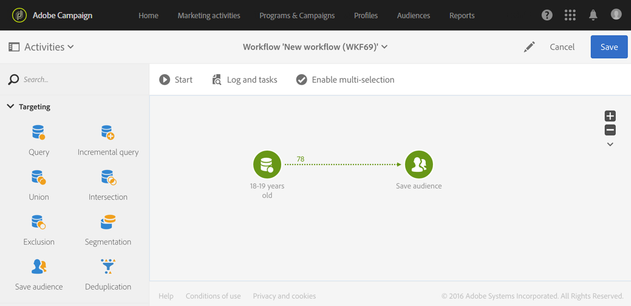Open the 18-19 years old query node

[x=267, y=165]
